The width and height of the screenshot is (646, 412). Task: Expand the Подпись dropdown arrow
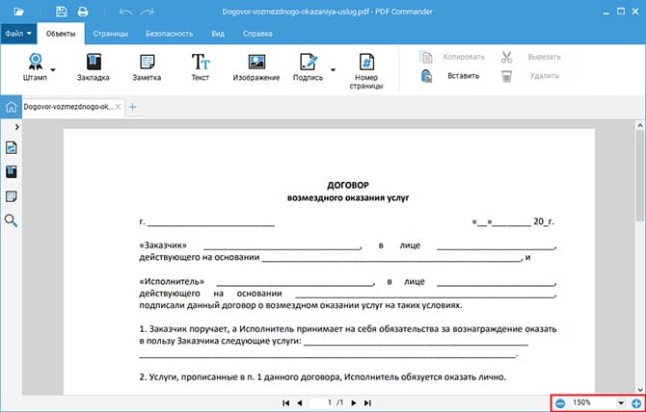(333, 69)
